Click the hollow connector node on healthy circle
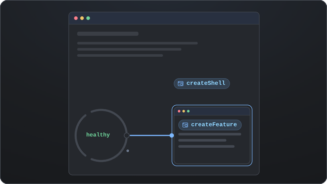327x184 pixels. [x=127, y=135]
